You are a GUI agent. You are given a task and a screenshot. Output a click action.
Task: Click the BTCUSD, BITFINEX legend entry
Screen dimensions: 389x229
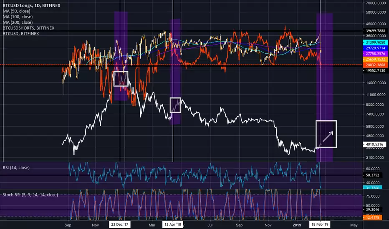coord(21,34)
